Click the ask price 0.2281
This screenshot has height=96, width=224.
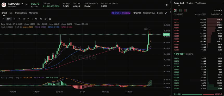pos(176,50)
